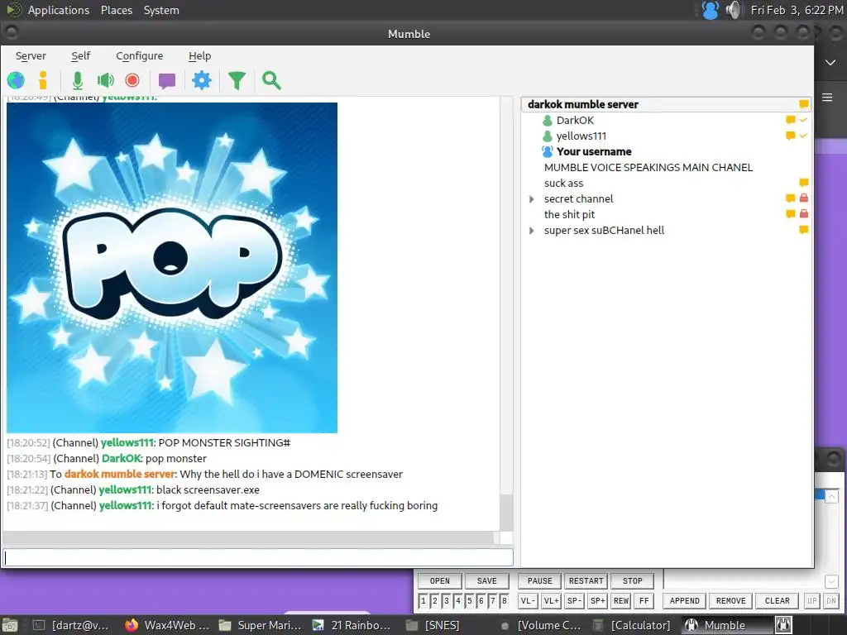Image resolution: width=847 pixels, height=635 pixels.
Task: Click SAVE button in the player window
Action: [x=486, y=581]
